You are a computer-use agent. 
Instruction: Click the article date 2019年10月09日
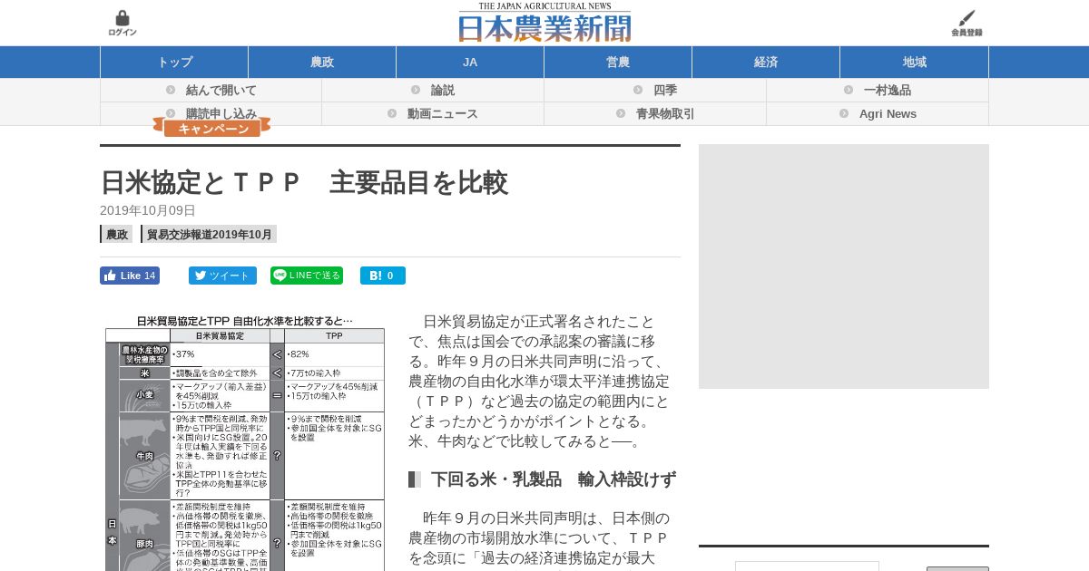point(148,210)
